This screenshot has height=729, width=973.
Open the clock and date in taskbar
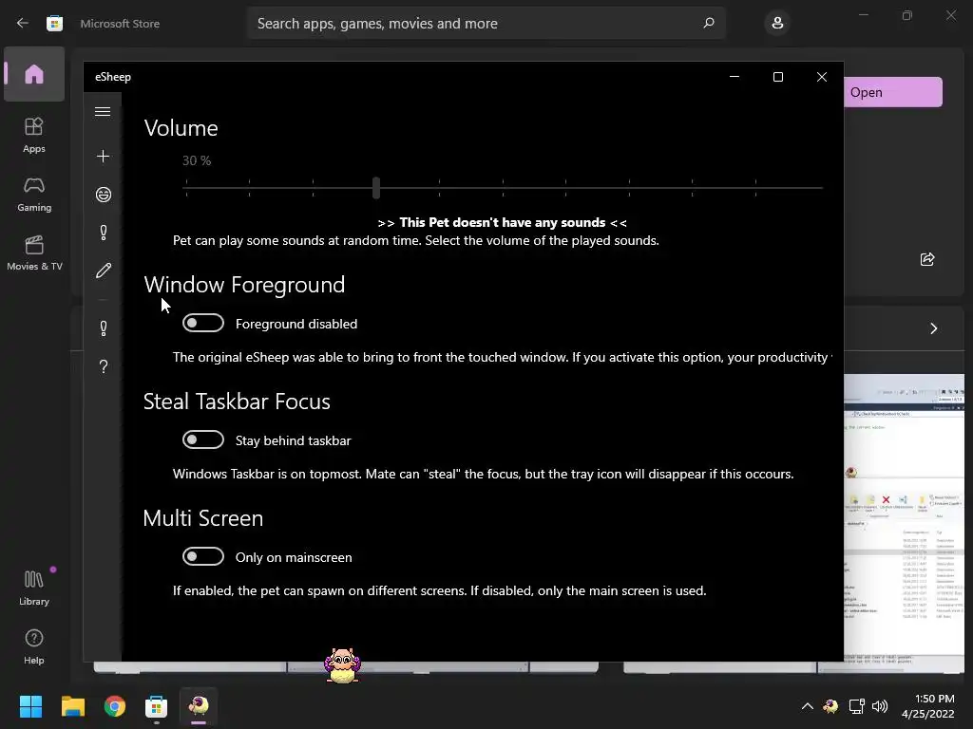click(x=928, y=706)
